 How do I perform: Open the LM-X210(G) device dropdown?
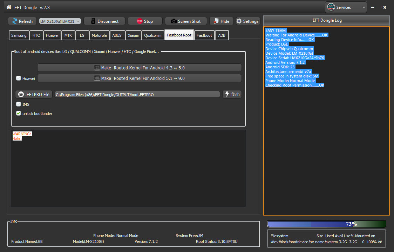pos(60,21)
